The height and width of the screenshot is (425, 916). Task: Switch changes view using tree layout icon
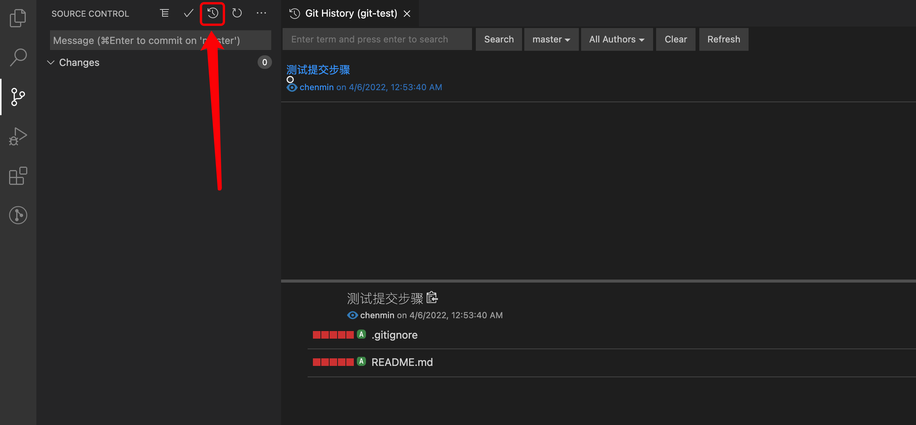(164, 13)
